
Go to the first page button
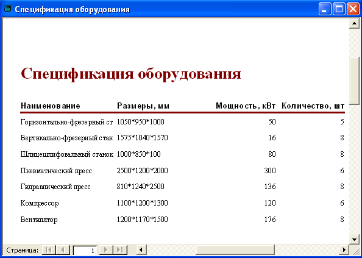(x=49, y=250)
